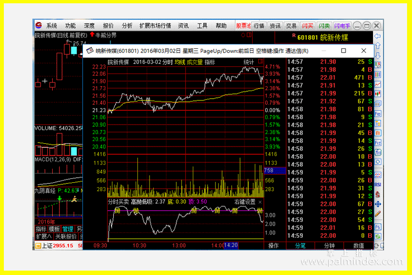This screenshot has height=275, width=412.
Task: Maximize the 皖新传媒 intraday popup window
Action: click(343, 50)
